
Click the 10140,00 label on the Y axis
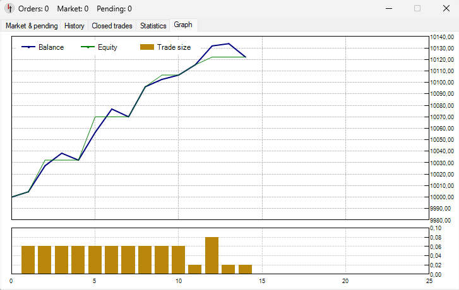pos(441,37)
